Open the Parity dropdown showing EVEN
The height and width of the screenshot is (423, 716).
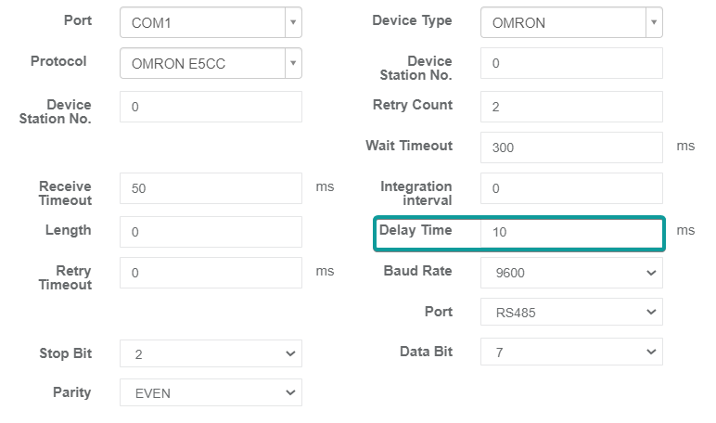pos(211,393)
